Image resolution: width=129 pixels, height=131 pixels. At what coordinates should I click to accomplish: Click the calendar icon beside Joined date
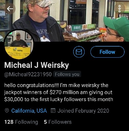pos(53,111)
